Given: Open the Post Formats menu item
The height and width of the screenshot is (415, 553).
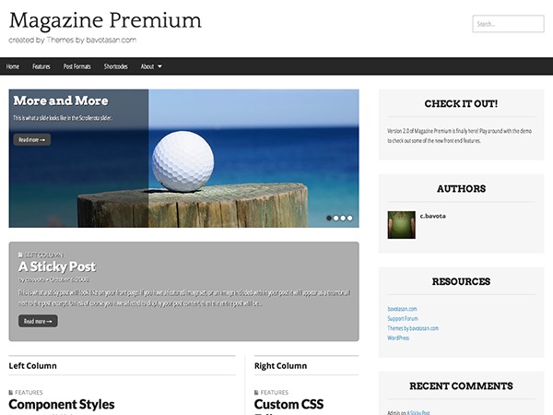Looking at the screenshot, I should click(76, 66).
